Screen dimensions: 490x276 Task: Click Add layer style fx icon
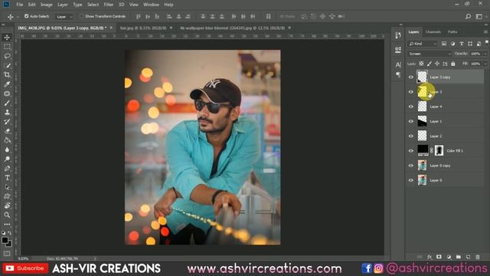point(430,257)
